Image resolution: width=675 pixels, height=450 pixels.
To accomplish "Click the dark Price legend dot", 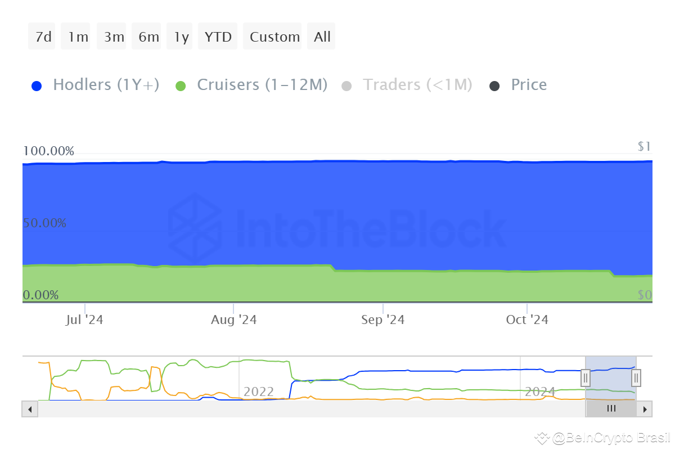I will point(494,86).
